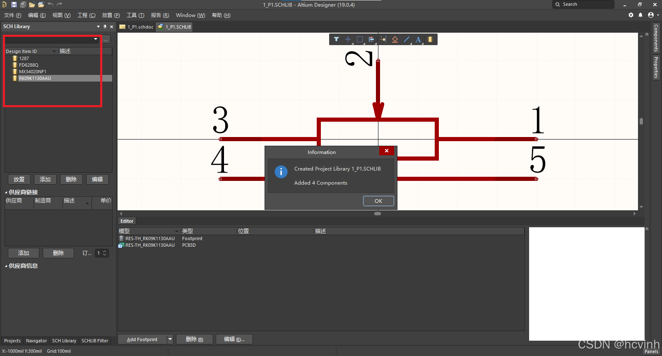This screenshot has width=662, height=356.
Task: Sort by 模型 column header
Action: click(149, 231)
